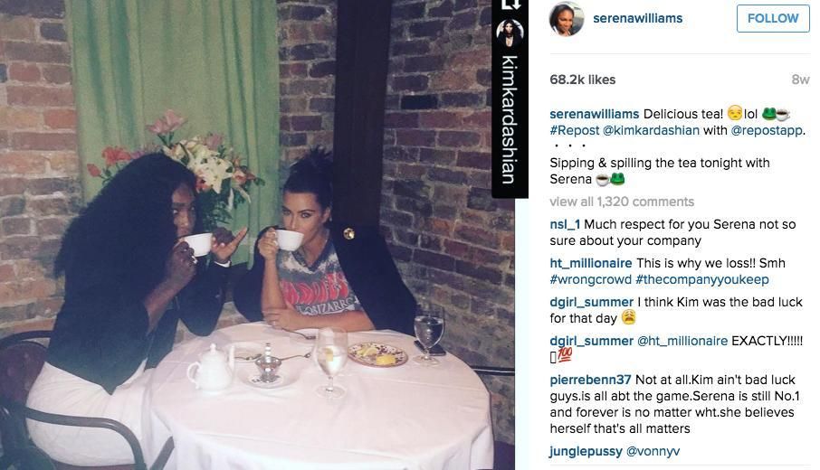
Task: Click the FOLLOW button
Action: tap(773, 18)
